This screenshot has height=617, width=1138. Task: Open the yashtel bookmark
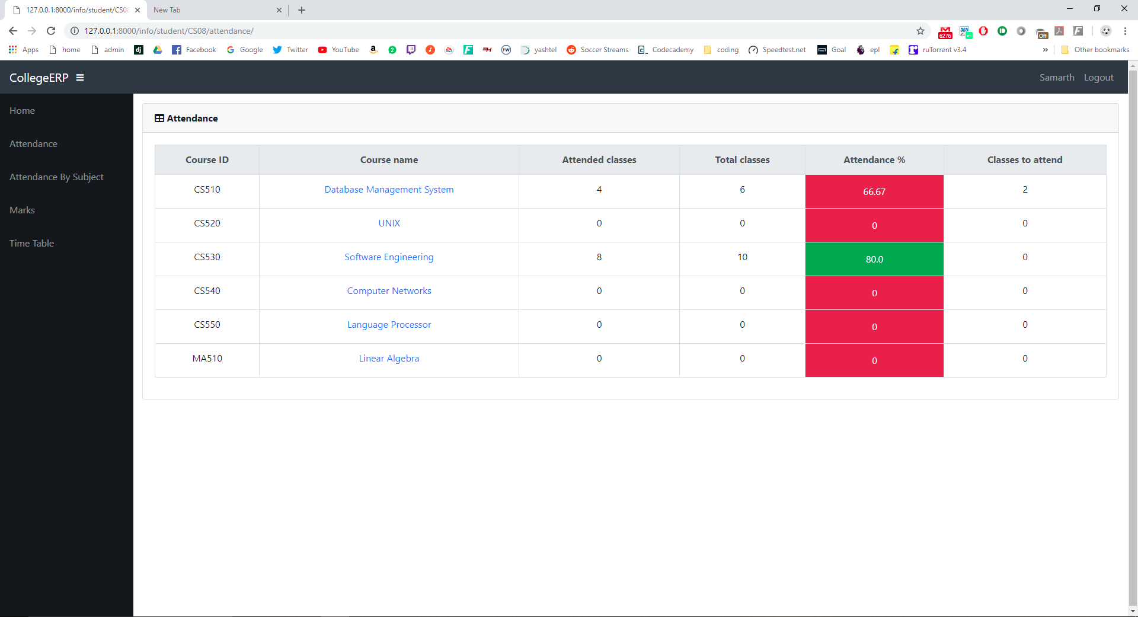click(539, 50)
